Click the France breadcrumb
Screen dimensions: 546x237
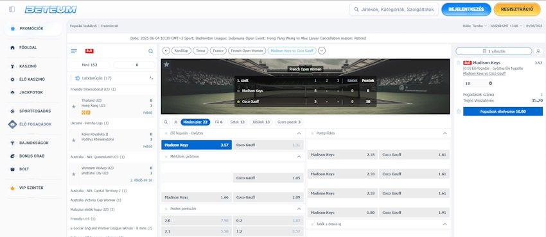(218, 51)
